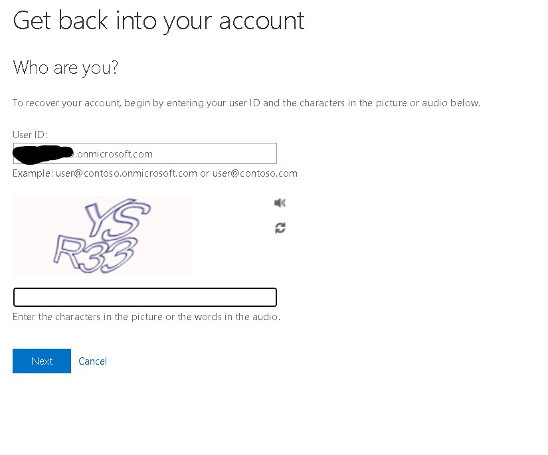This screenshot has height=455, width=548.
Task: Click the 'R33' characters in the captcha
Action: [x=94, y=254]
